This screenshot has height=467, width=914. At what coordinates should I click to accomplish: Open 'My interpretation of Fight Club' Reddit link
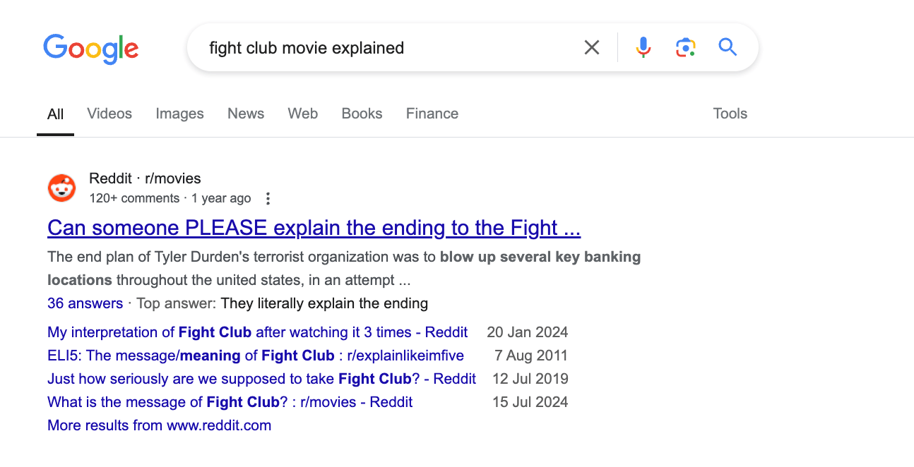pyautogui.click(x=258, y=332)
